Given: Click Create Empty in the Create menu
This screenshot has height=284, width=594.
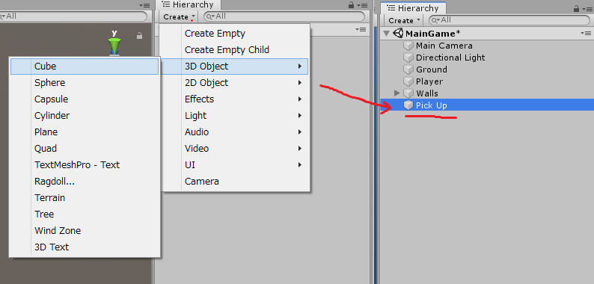Looking at the screenshot, I should point(234,34).
